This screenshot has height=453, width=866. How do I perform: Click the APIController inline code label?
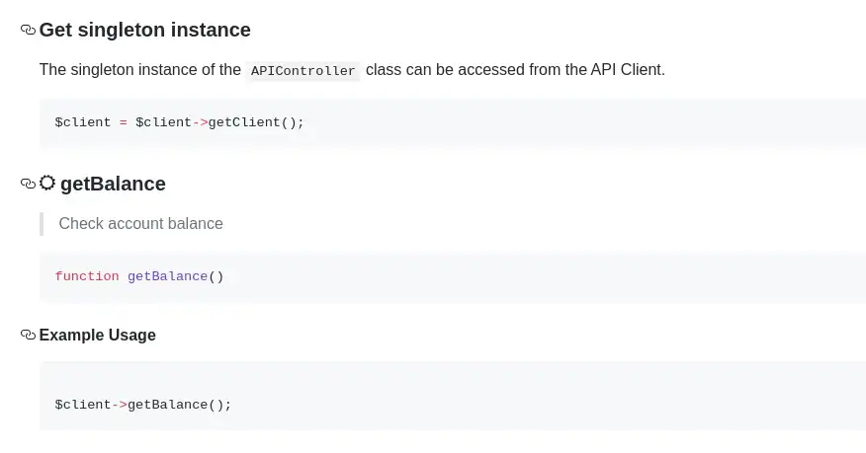[x=303, y=71]
